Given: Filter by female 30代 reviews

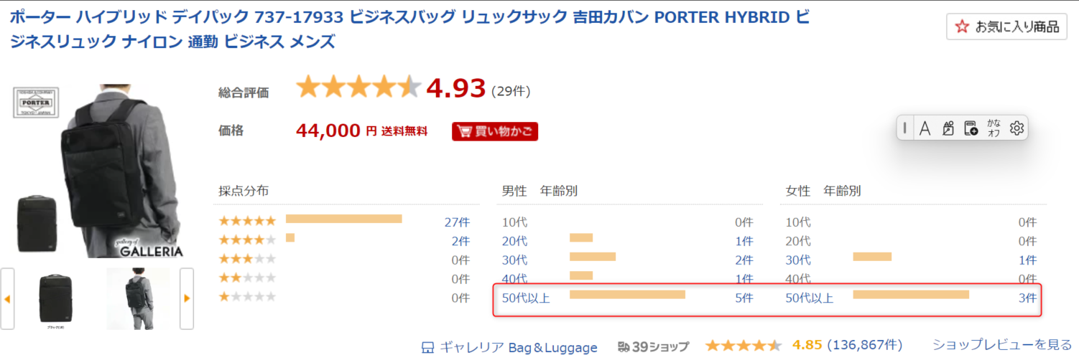Looking at the screenshot, I should point(798,260).
